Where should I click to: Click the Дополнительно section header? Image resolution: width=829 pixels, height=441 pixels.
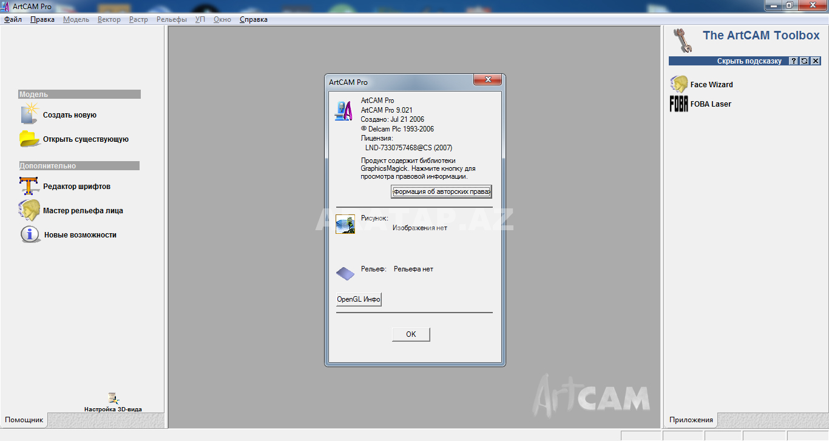point(79,166)
